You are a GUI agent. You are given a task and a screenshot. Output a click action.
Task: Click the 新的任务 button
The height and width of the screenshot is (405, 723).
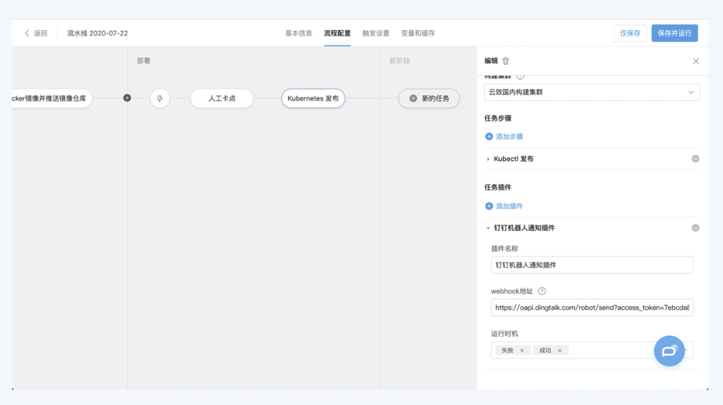[x=429, y=98]
